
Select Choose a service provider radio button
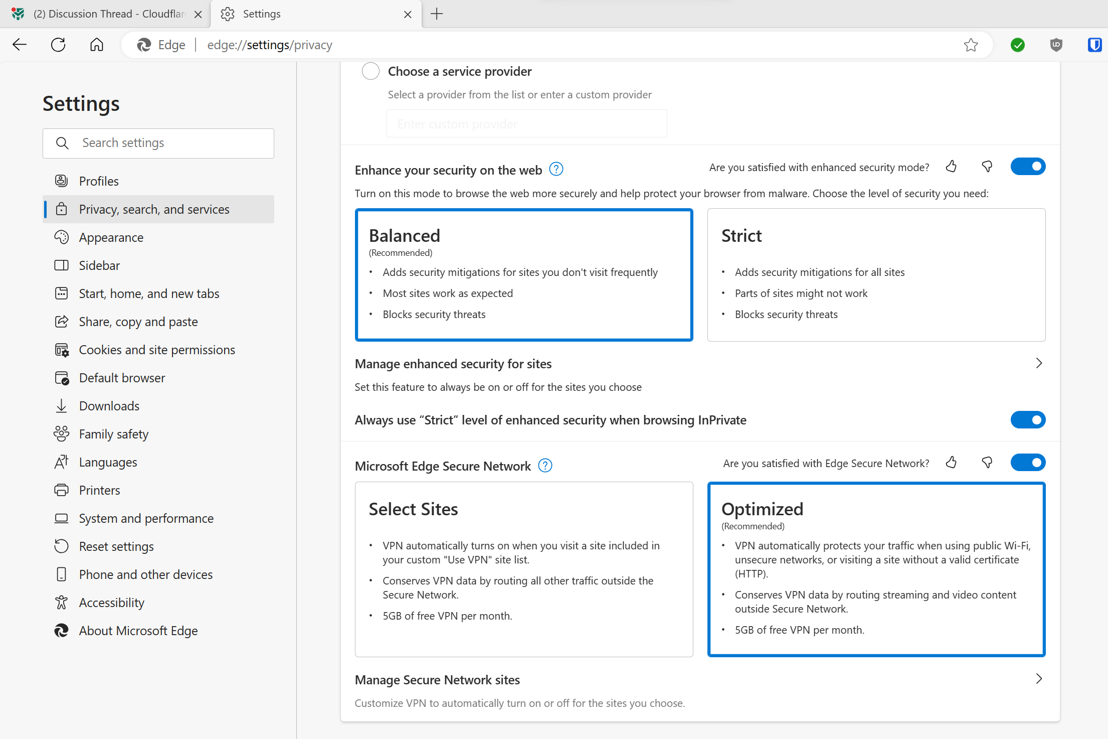(371, 71)
